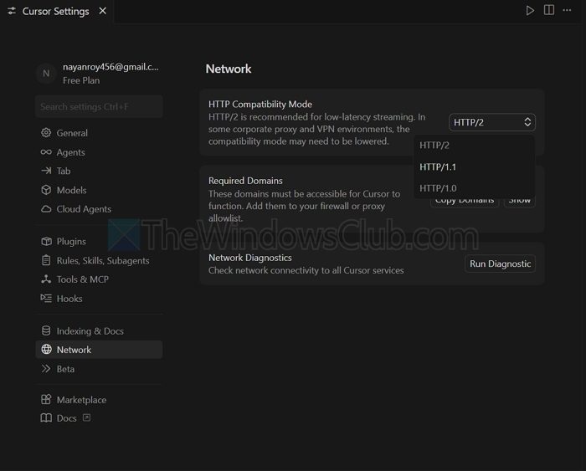Choose HTTP/1.1 from the dropdown list
Viewport: 586px width, 471px height.
click(x=474, y=166)
